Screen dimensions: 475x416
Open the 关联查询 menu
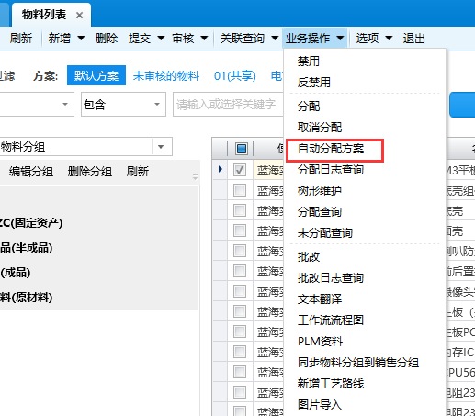[x=243, y=39]
